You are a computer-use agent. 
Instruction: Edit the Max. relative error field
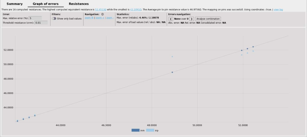[35, 18]
